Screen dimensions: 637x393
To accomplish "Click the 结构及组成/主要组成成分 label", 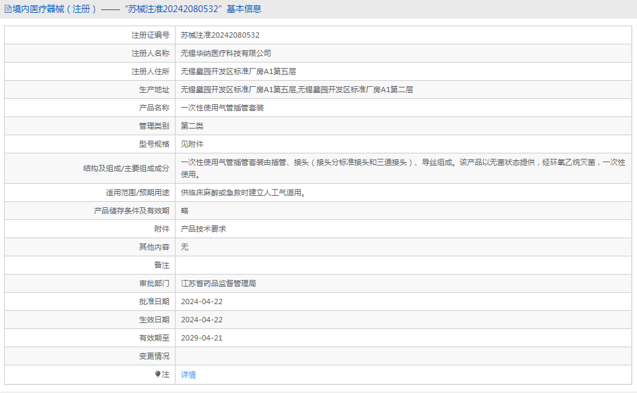I will [x=126, y=168].
